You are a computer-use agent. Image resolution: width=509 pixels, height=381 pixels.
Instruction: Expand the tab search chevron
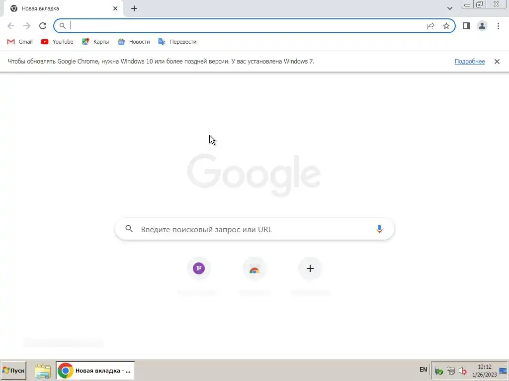449,8
